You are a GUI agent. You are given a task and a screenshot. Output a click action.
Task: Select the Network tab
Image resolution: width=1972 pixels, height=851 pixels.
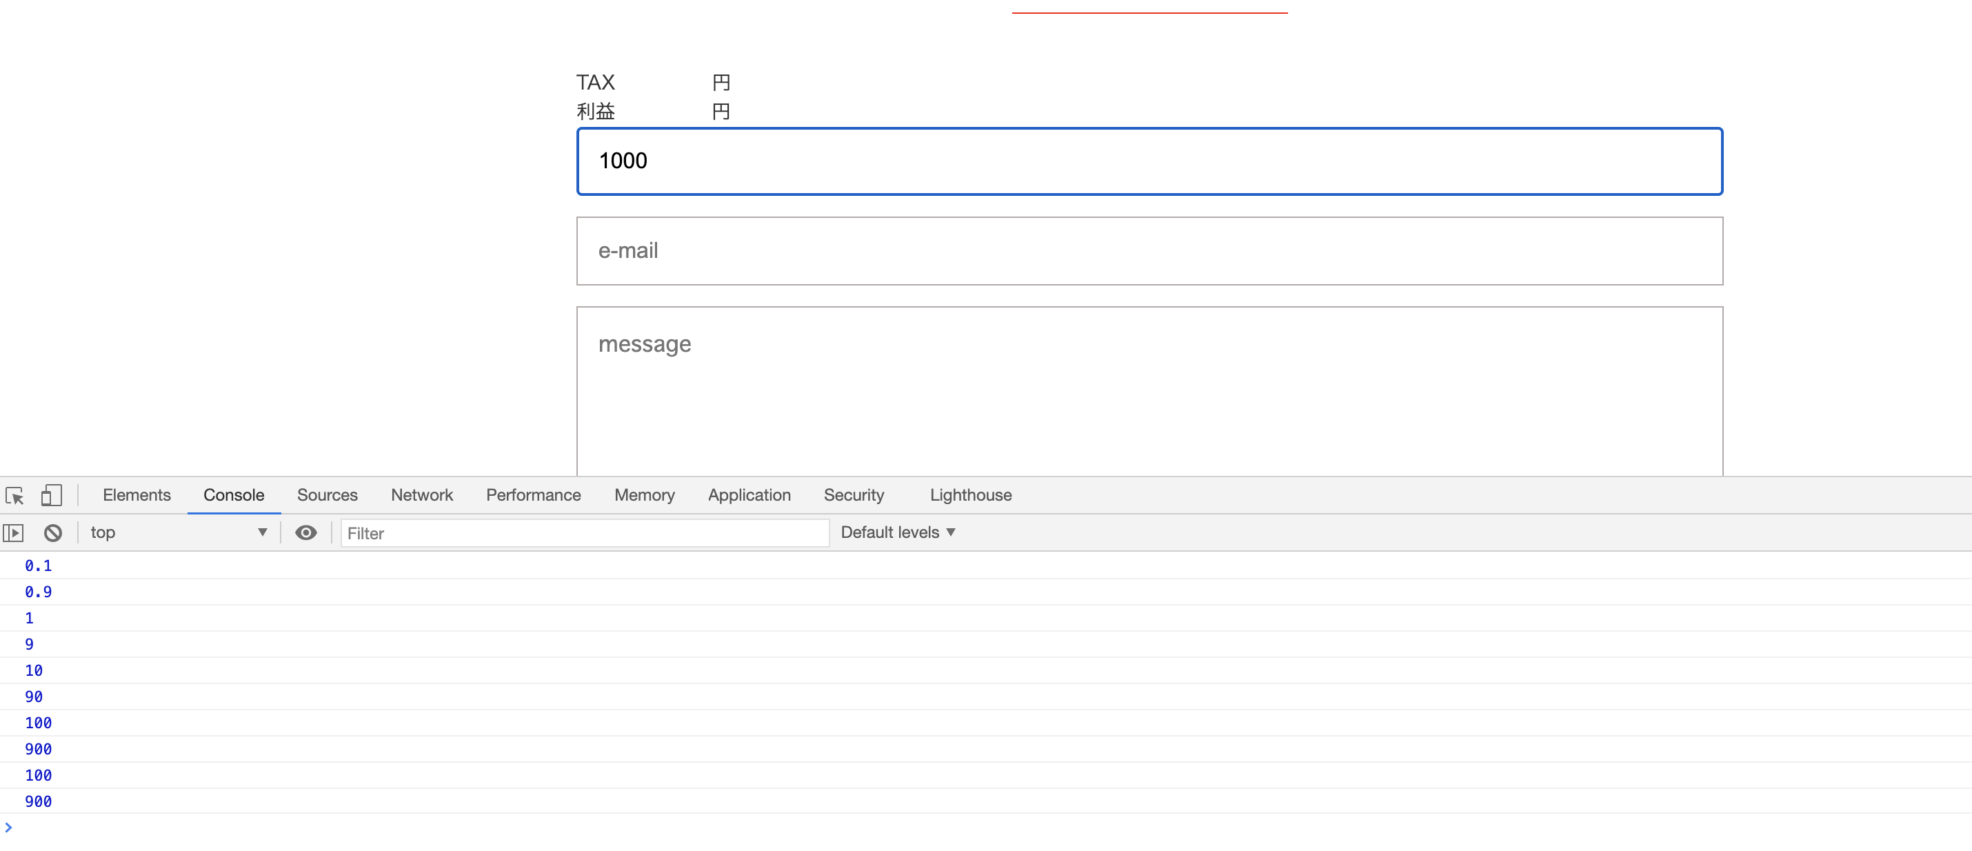click(x=422, y=496)
